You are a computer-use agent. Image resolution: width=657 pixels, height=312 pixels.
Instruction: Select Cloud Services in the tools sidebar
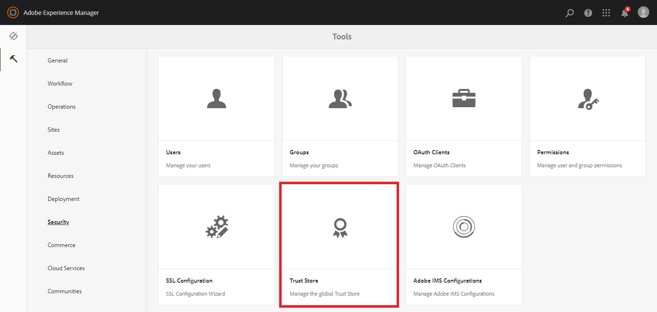pos(66,268)
